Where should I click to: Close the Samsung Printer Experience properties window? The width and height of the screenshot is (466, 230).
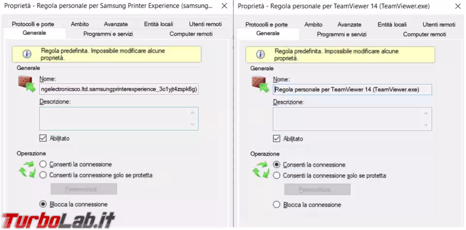coord(225,6)
